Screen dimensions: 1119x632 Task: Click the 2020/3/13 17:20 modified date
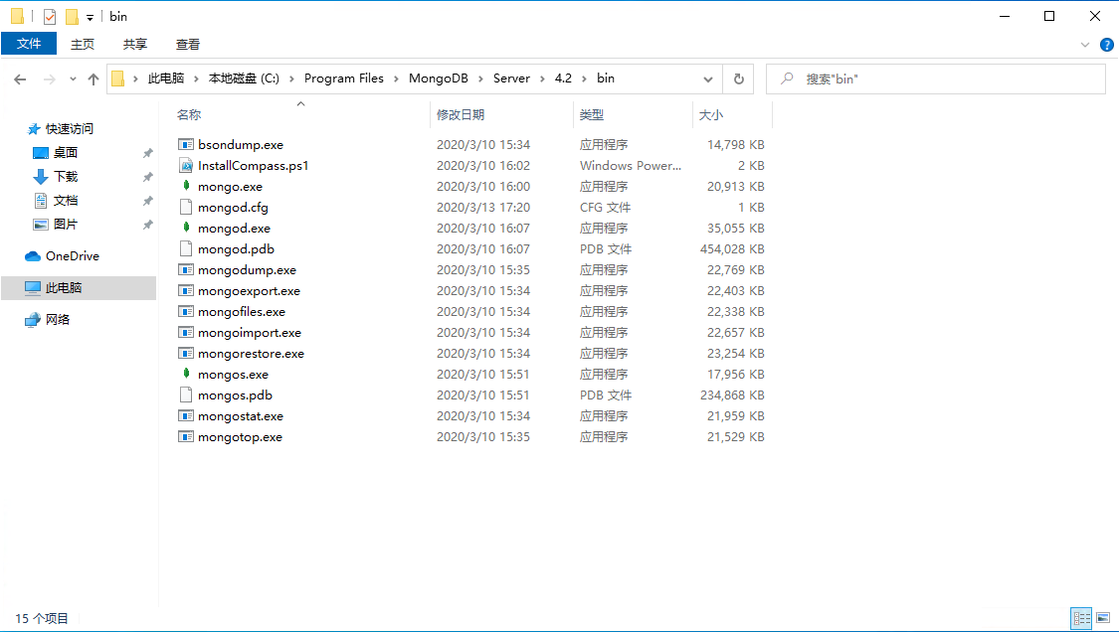click(483, 208)
